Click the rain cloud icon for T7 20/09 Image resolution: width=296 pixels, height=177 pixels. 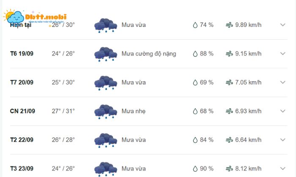105,83
